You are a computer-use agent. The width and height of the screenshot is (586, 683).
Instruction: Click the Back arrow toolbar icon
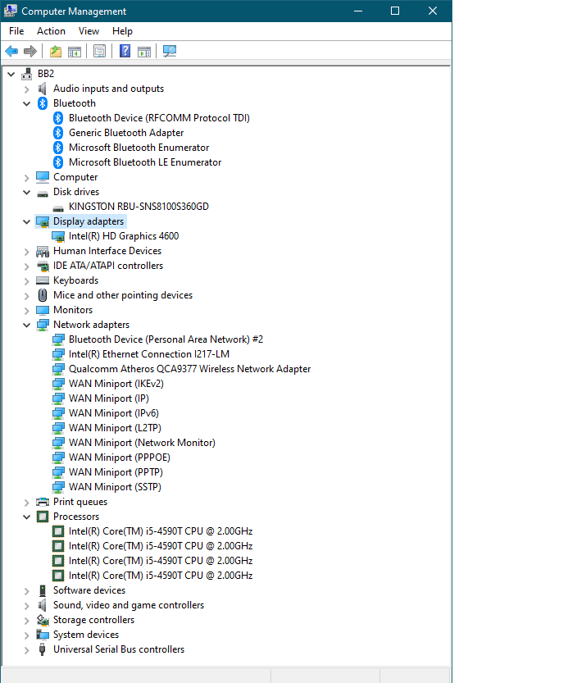(11, 52)
